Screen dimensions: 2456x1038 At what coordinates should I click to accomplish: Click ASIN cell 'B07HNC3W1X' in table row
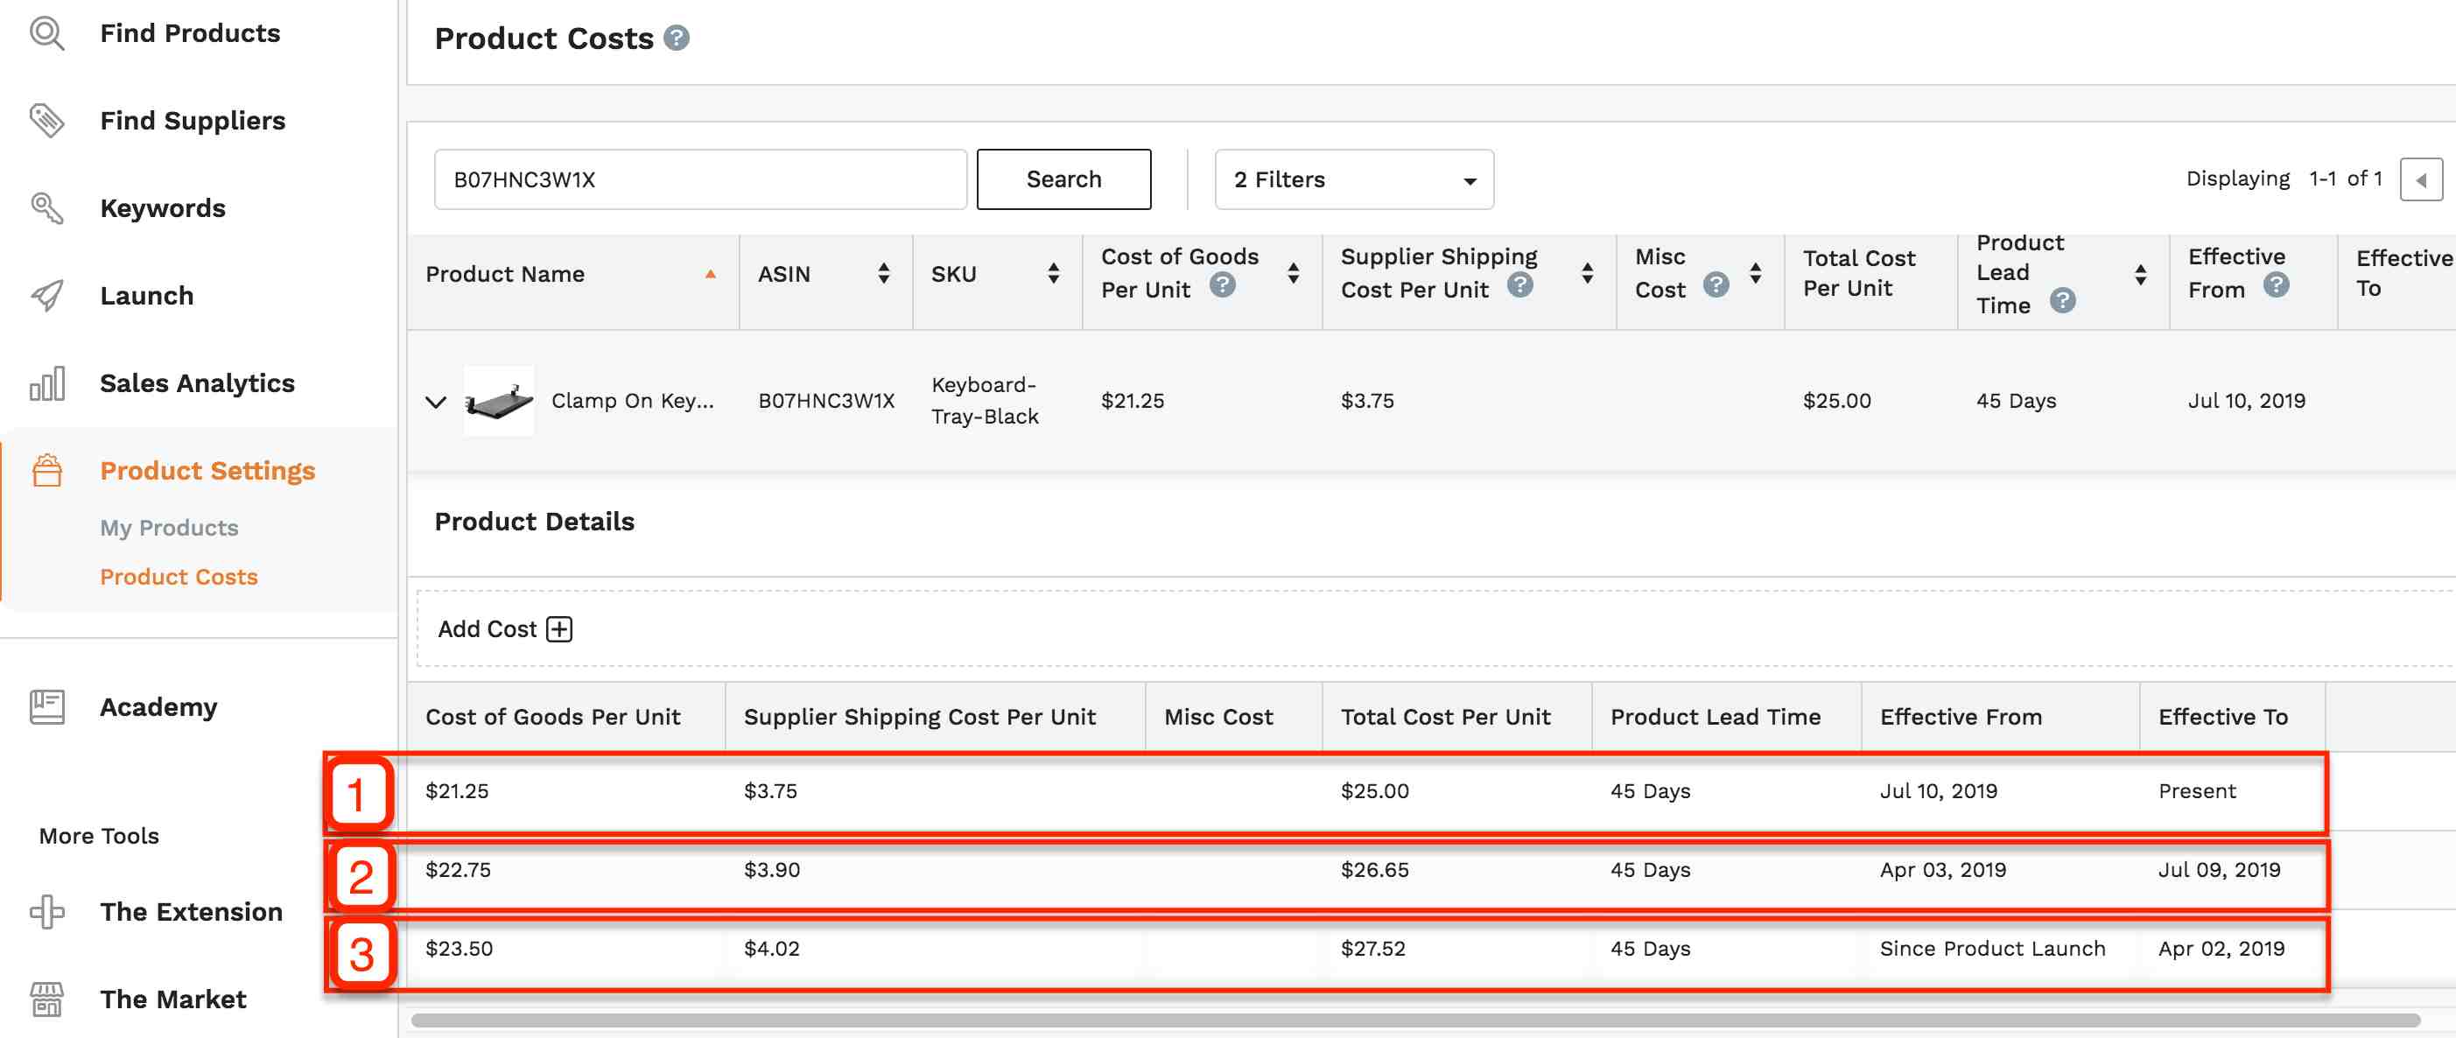click(826, 401)
